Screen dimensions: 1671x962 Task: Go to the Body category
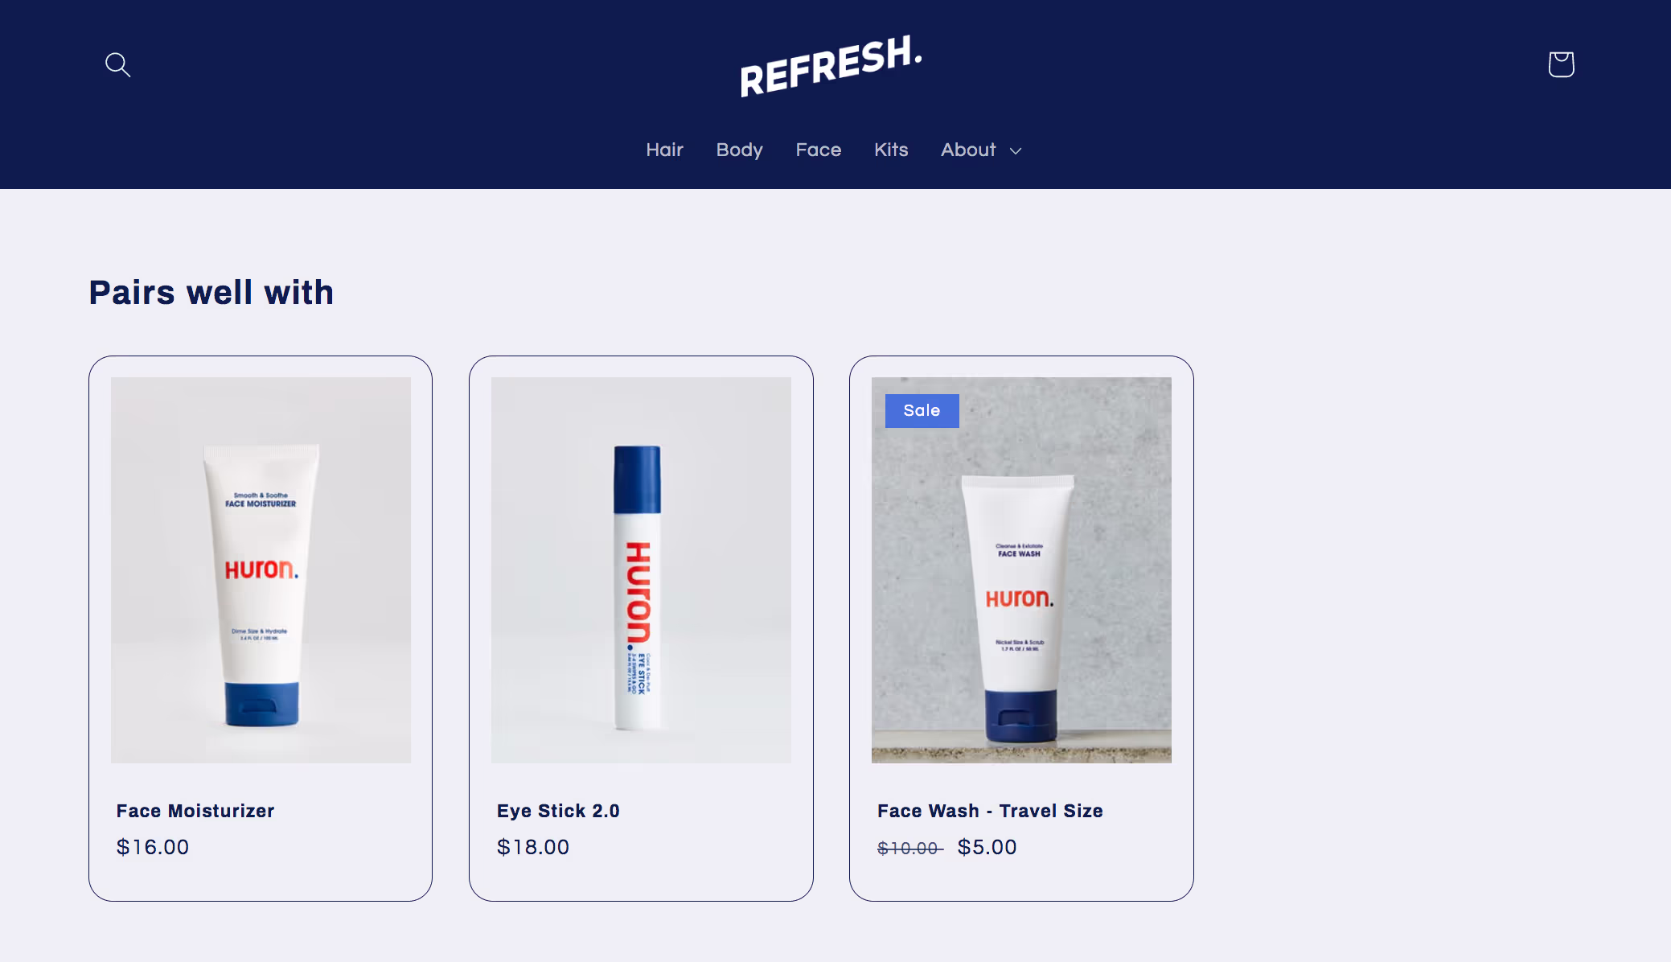(739, 150)
